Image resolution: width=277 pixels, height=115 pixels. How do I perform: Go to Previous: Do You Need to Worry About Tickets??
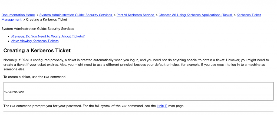coord(48,36)
